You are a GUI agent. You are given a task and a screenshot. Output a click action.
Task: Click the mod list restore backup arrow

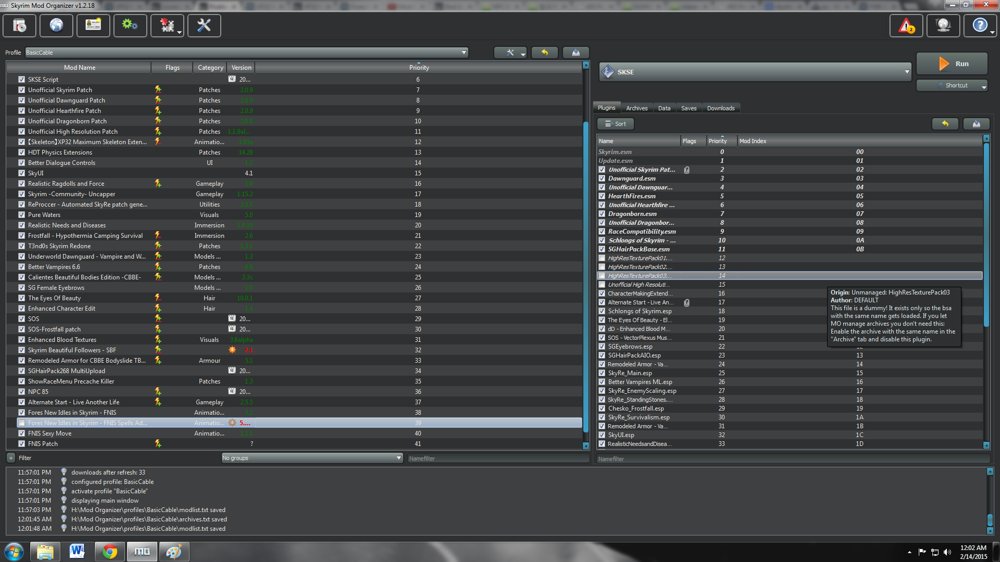point(545,53)
